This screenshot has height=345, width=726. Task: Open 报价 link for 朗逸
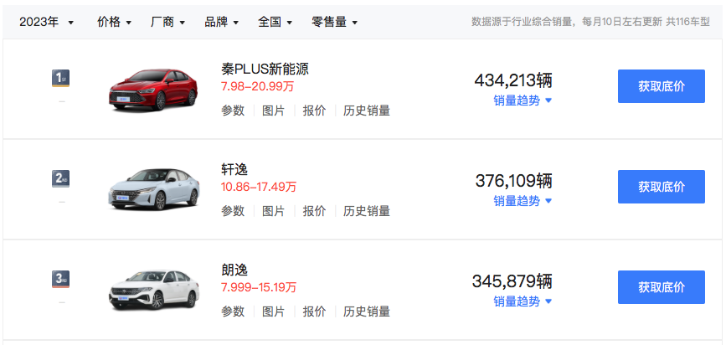pos(314,312)
